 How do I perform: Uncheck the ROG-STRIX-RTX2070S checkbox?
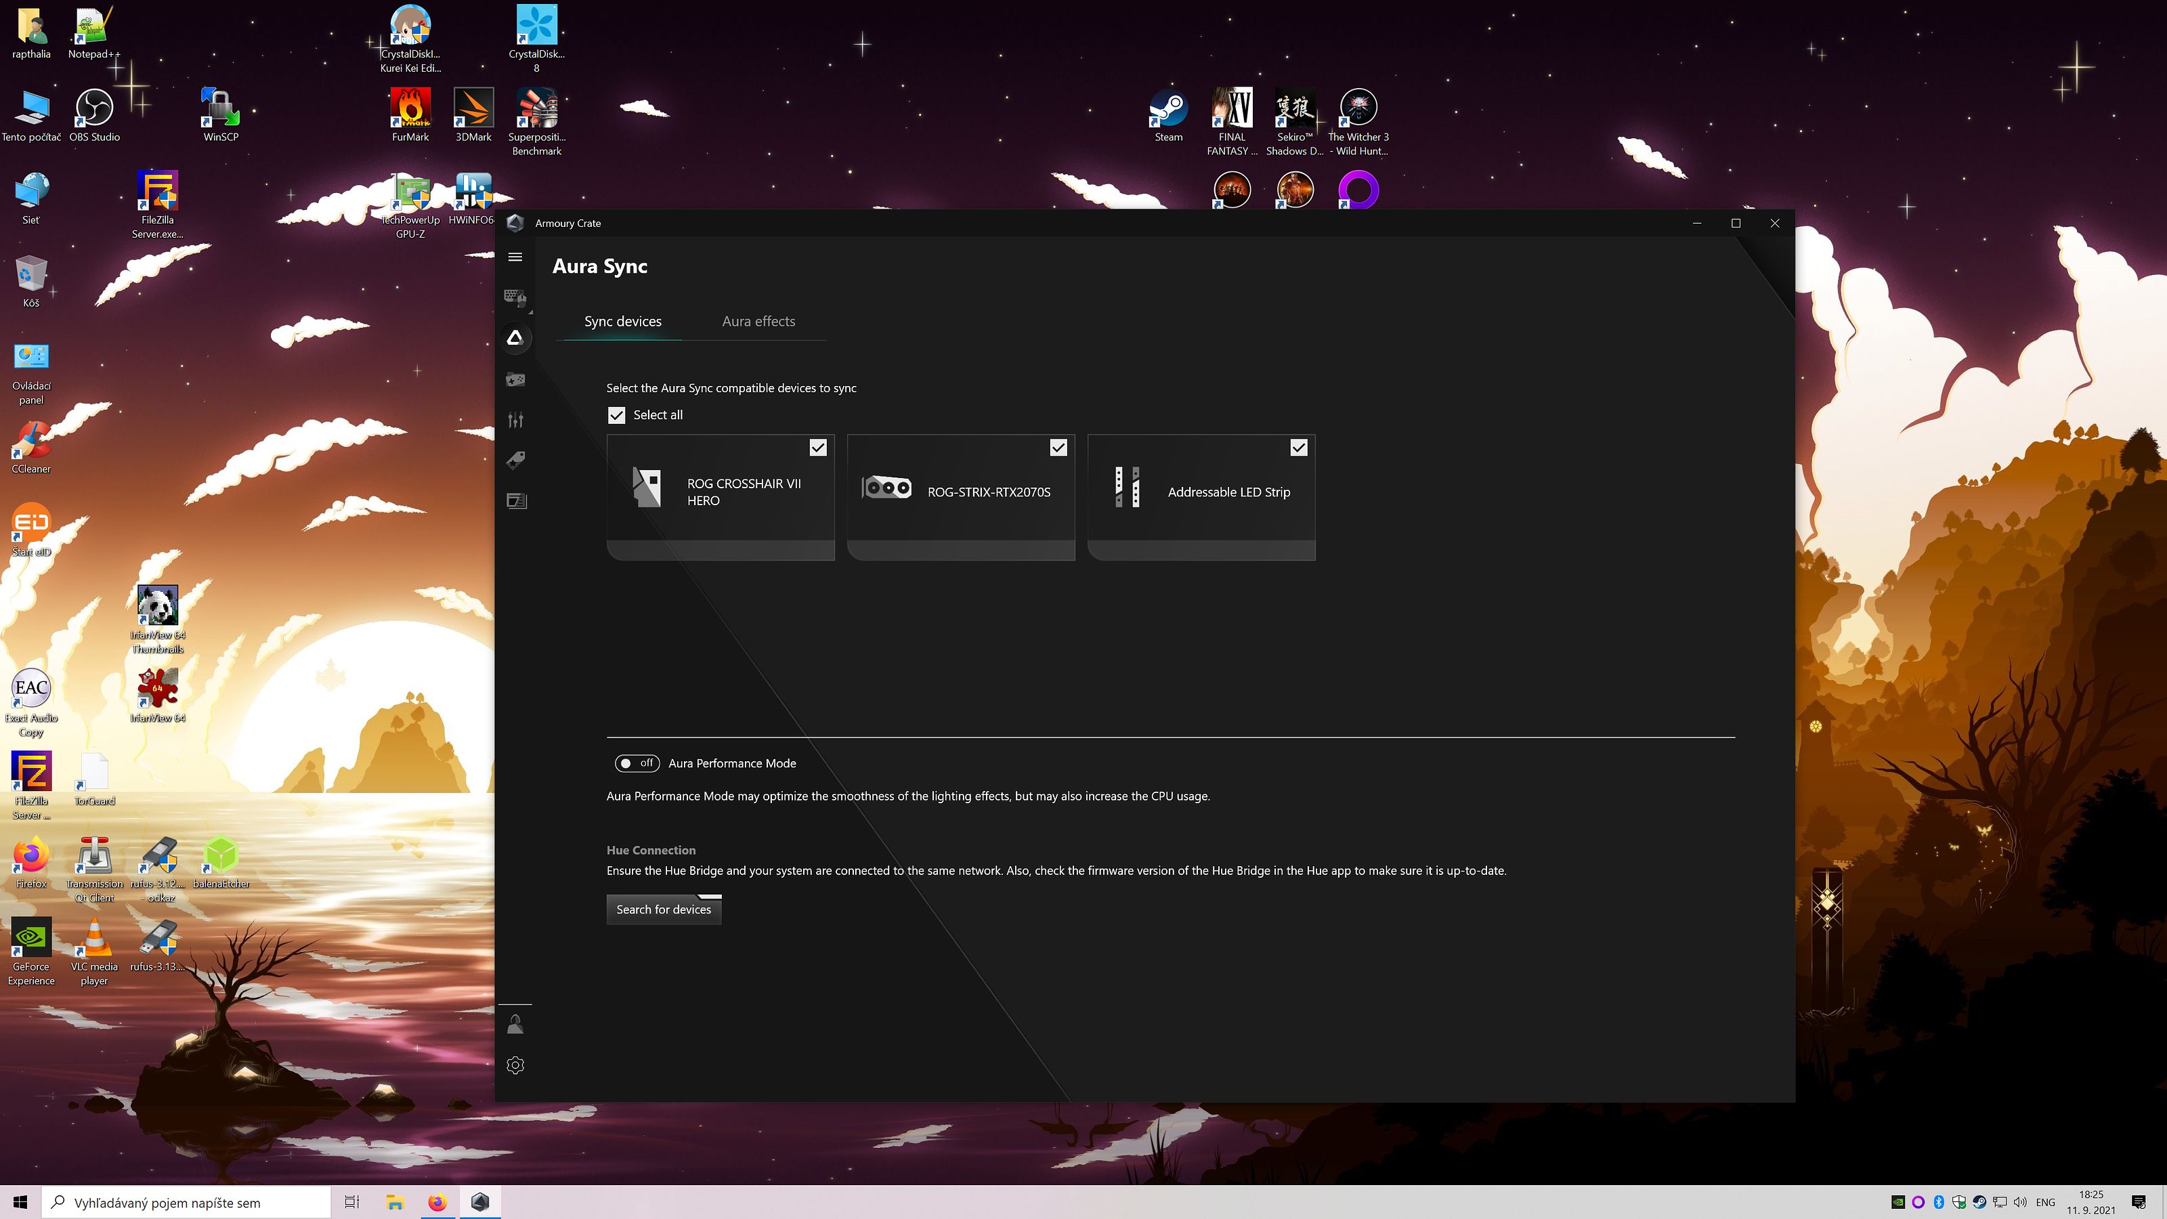[1058, 448]
